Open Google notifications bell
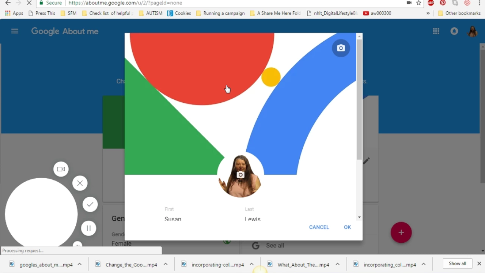The image size is (485, 273). [x=454, y=31]
